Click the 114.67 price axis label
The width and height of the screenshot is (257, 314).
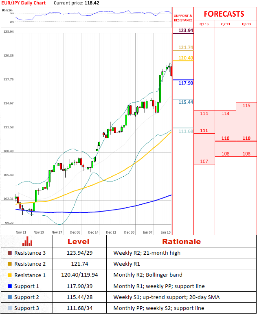9,103
